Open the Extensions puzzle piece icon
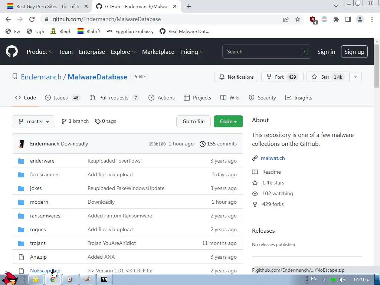The width and height of the screenshot is (380, 285). [336, 19]
